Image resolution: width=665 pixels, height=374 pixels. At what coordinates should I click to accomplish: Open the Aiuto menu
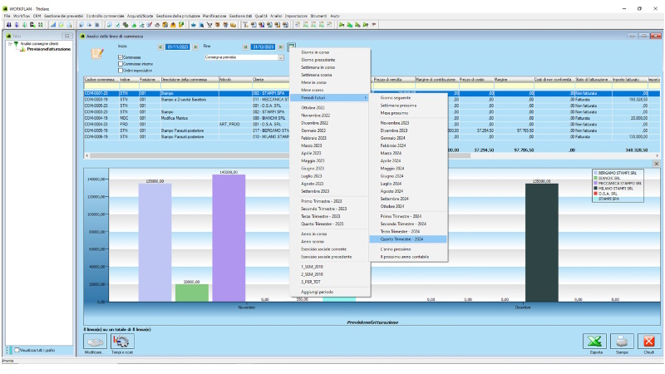(x=335, y=16)
